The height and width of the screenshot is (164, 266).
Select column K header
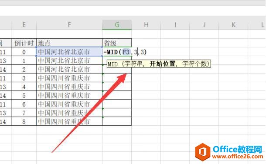coord(233,25)
